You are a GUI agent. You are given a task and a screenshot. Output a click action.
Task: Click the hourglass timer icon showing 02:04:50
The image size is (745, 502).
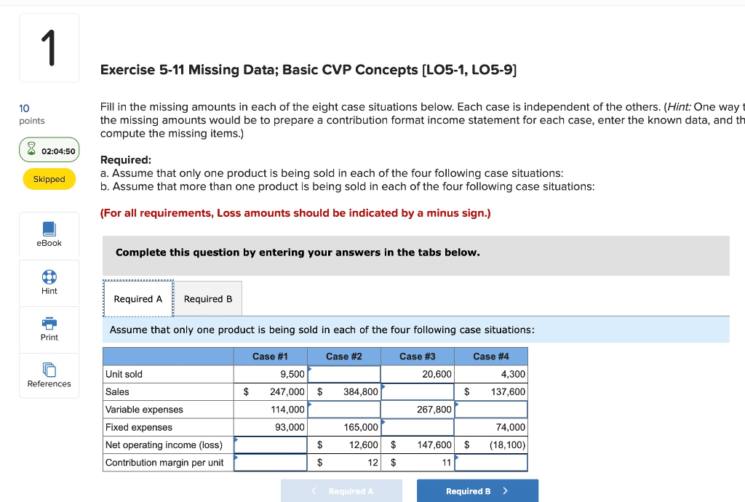coord(49,150)
